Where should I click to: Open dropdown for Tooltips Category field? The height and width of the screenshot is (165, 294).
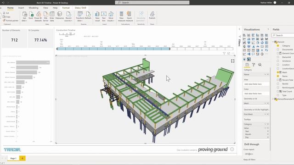click(x=266, y=124)
